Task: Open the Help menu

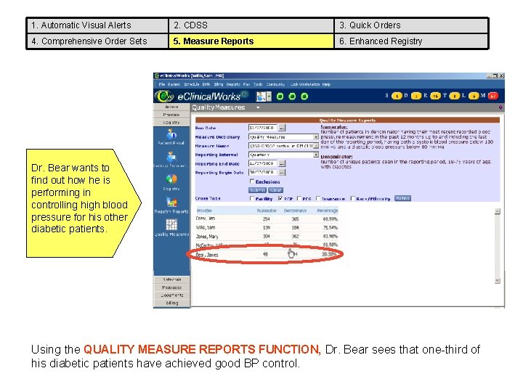Action: point(326,84)
